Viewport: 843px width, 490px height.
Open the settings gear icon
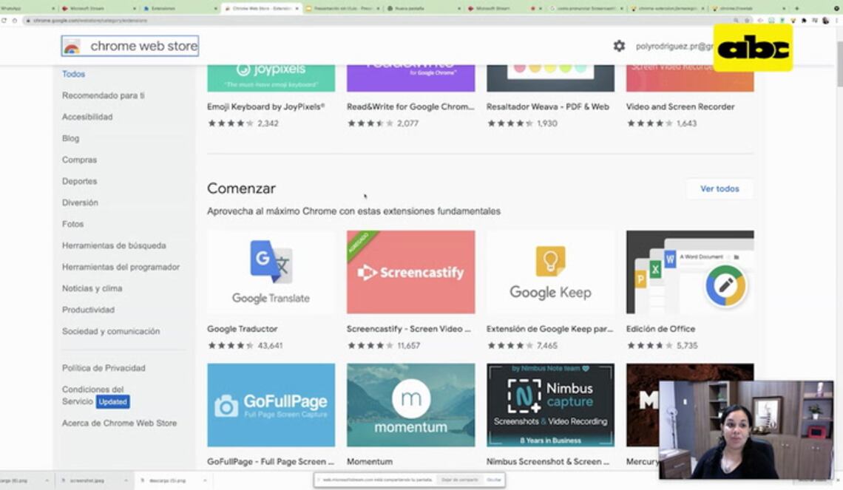pos(619,46)
